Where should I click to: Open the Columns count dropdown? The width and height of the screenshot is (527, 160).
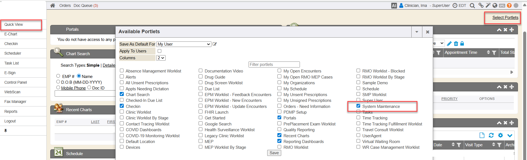161,58
